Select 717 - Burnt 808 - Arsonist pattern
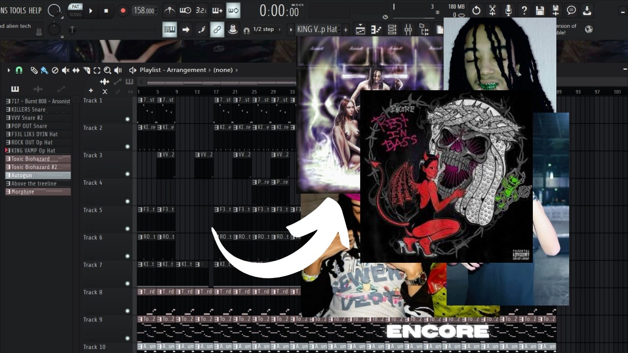This screenshot has height=353, width=628. (x=38, y=101)
